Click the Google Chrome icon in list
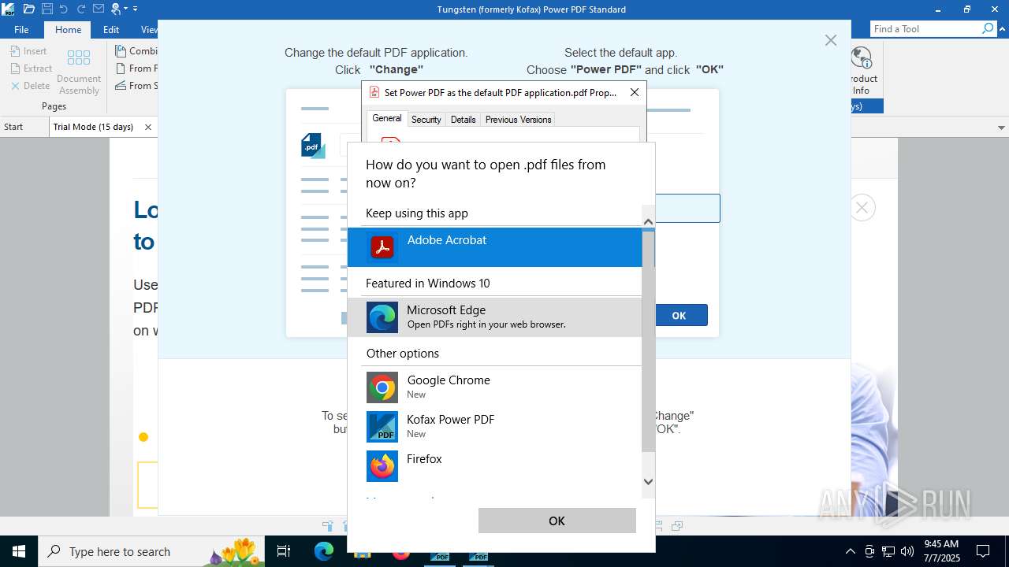 382,387
